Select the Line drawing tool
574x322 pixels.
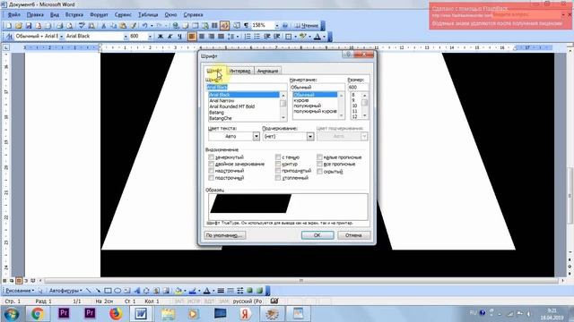[x=88, y=291]
